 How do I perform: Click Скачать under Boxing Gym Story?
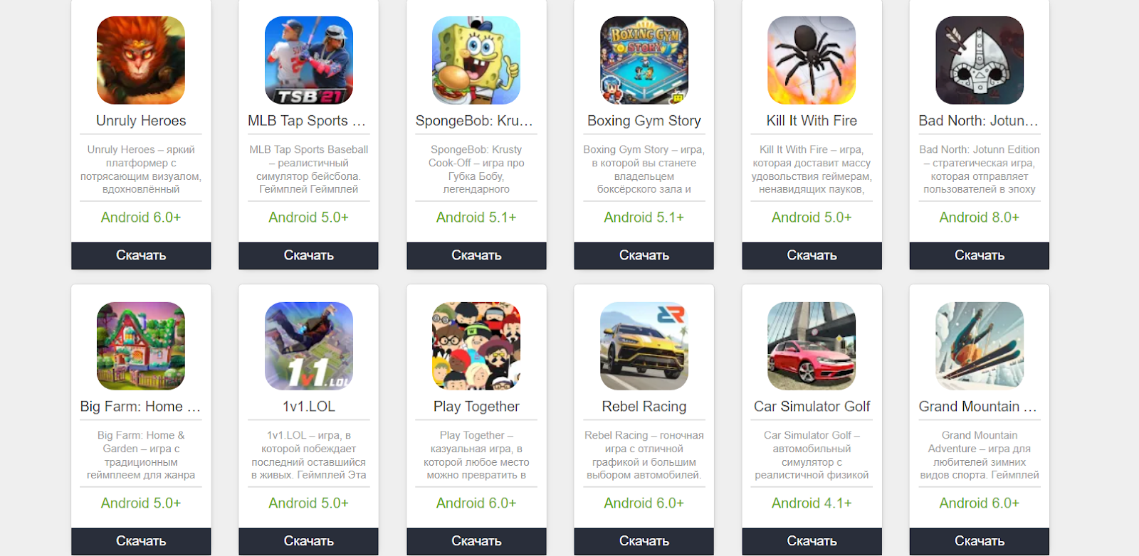(x=644, y=256)
